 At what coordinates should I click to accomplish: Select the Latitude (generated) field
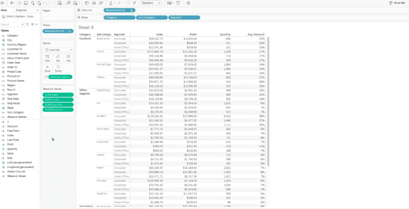(20, 162)
